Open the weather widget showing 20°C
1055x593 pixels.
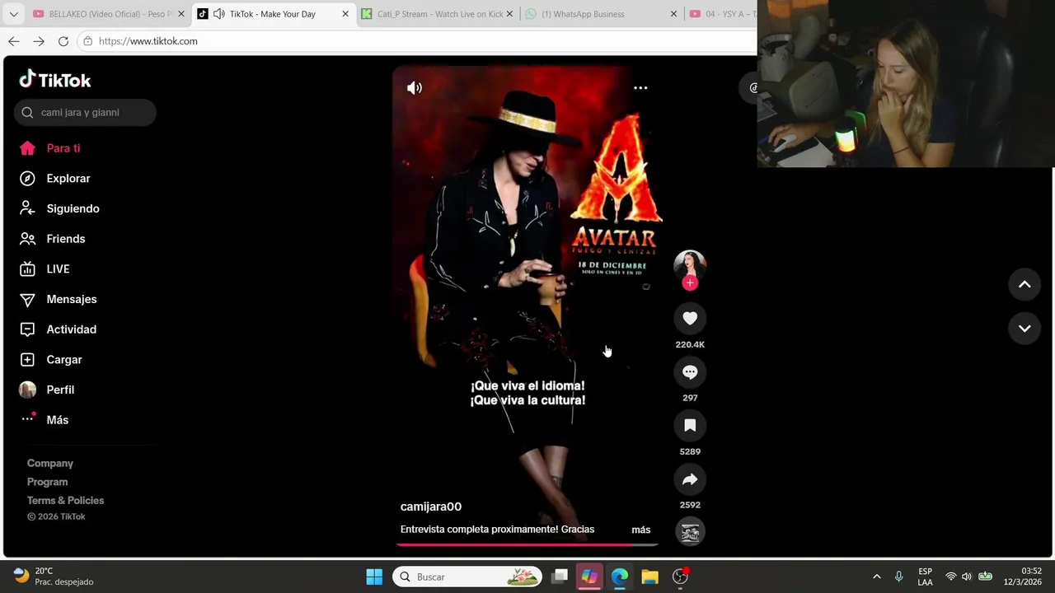click(x=54, y=577)
